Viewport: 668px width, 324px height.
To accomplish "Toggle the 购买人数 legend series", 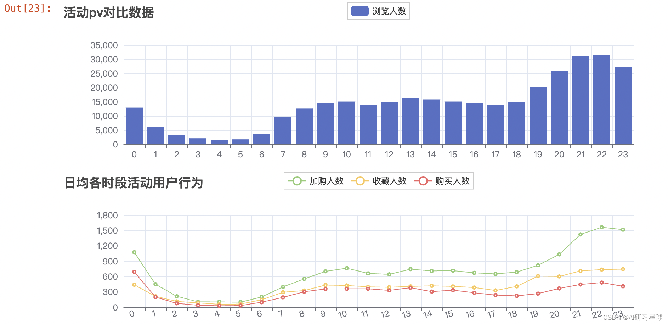I will 442,181.
